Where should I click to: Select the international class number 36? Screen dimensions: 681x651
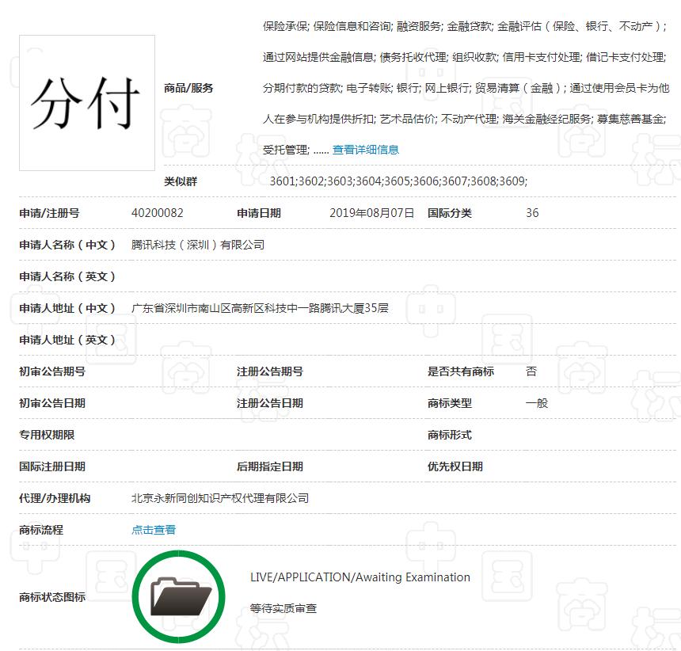coord(532,212)
